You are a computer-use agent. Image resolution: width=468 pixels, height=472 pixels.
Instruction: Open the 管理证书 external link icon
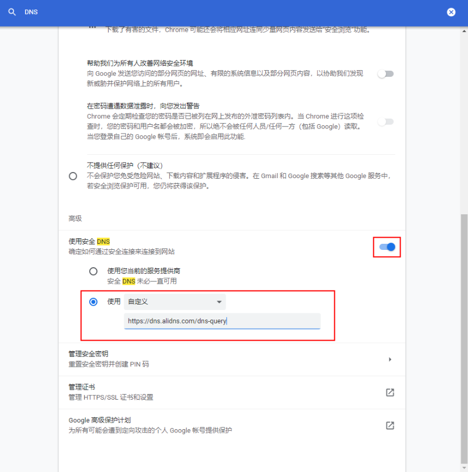pos(390,392)
